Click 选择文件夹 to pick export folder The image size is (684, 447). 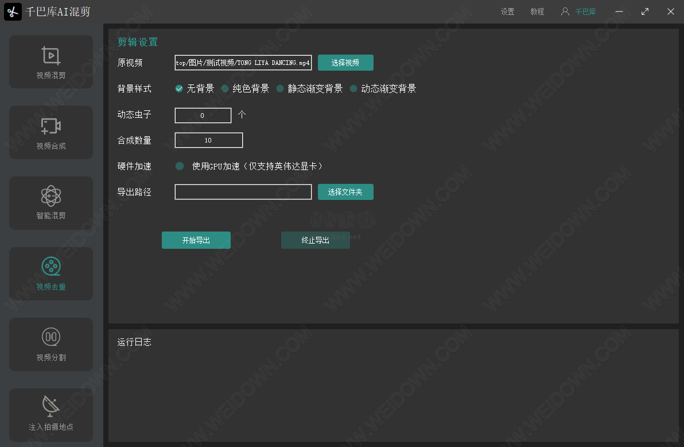tap(345, 191)
